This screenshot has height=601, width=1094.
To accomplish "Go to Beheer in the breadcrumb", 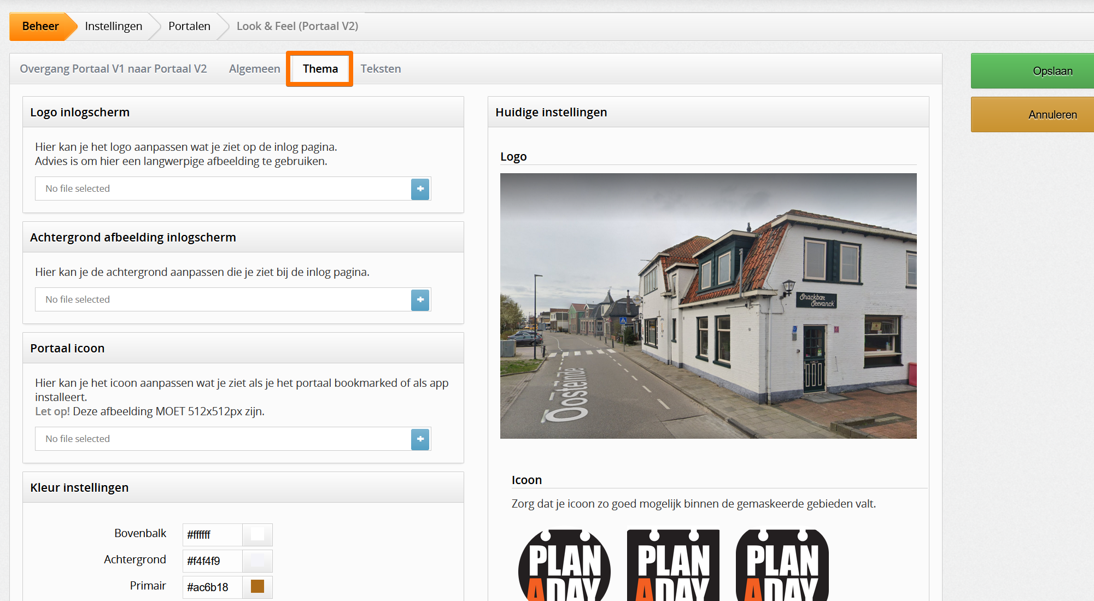I will [40, 26].
